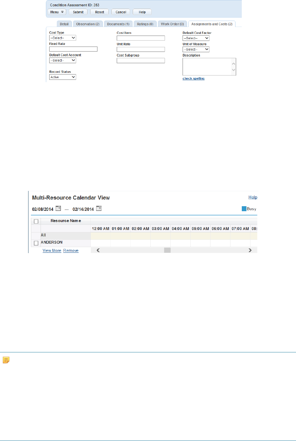296x441 pixels.
Task: Click the 01:00 AM column header
Action: (120, 228)
